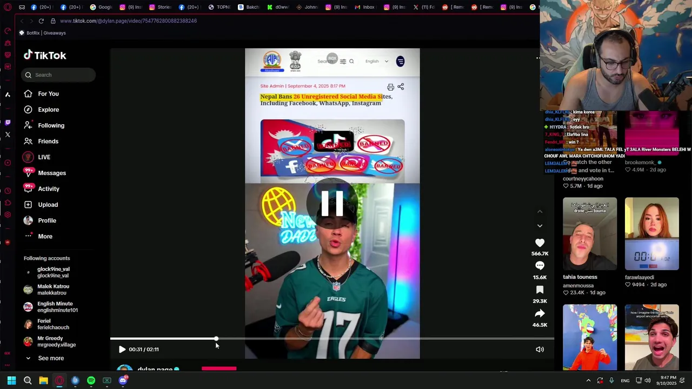The height and width of the screenshot is (389, 692).
Task: Seek later on the video progress track
Action: (385, 339)
